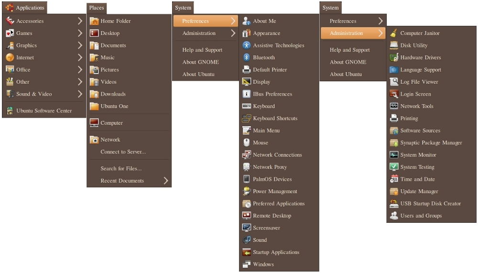Expand the Internet submenu arrow
The width and height of the screenshot is (478, 273).
click(x=80, y=57)
